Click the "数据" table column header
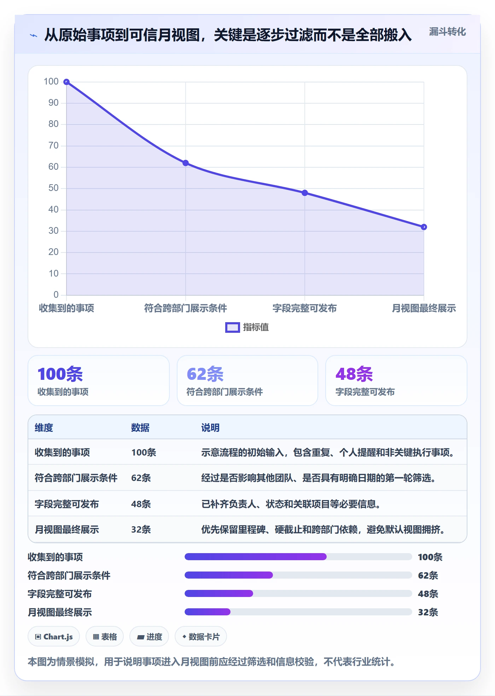 click(x=140, y=428)
